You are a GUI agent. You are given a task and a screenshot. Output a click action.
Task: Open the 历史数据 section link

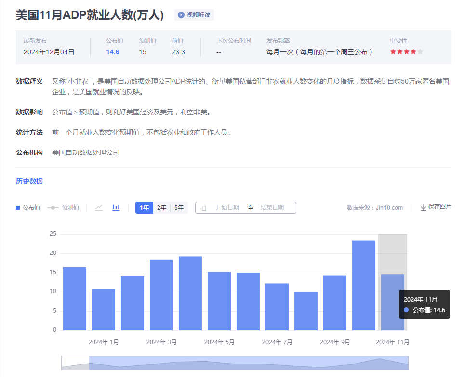[x=29, y=181]
